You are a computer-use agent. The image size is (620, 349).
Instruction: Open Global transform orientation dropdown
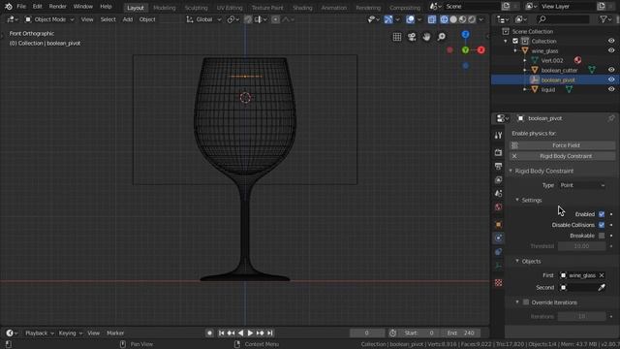(203, 19)
